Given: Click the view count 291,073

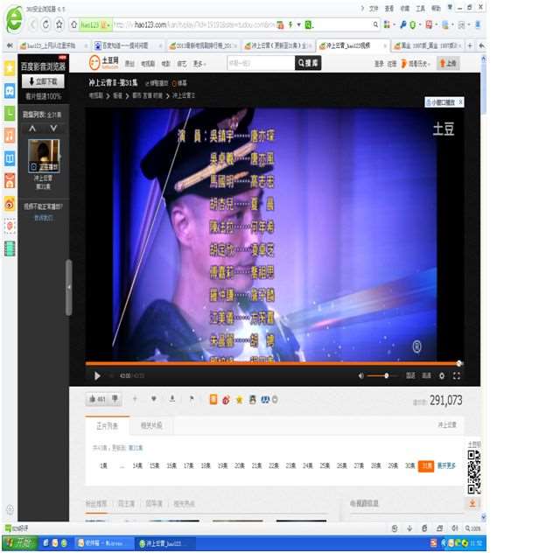Looking at the screenshot, I should 446,401.
